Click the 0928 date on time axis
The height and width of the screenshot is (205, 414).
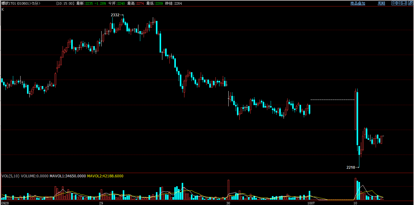pyautogui.click(x=5, y=203)
